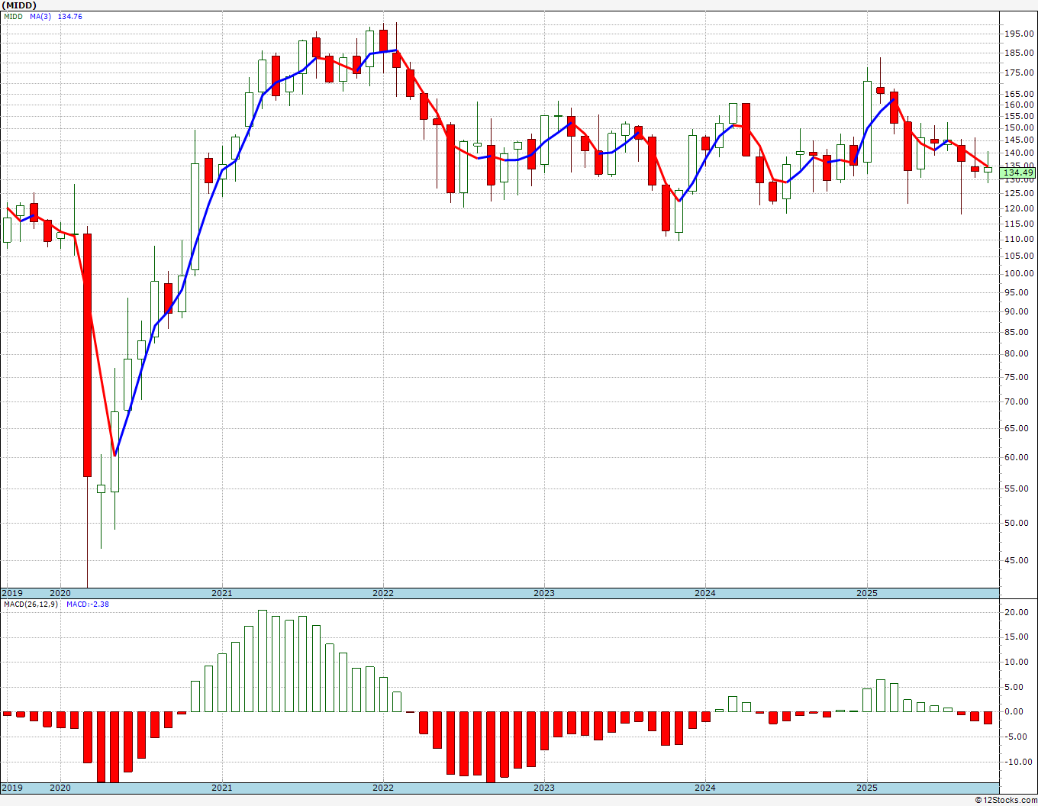Screen dimensions: 1038x806
Task: Click the 2023 label on price timeline
Action: coord(544,593)
